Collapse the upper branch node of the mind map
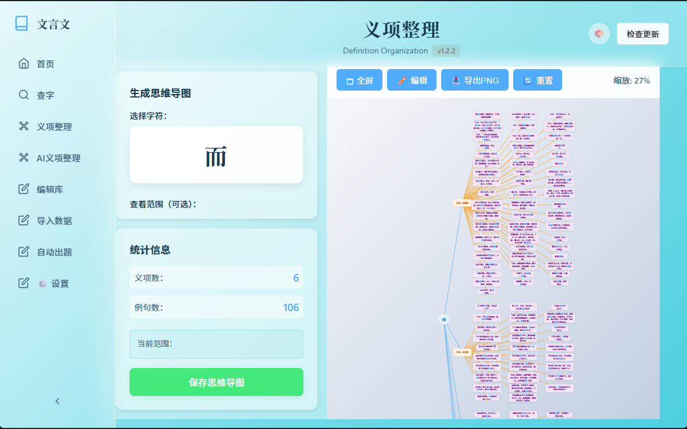The height and width of the screenshot is (429, 687). [x=462, y=203]
